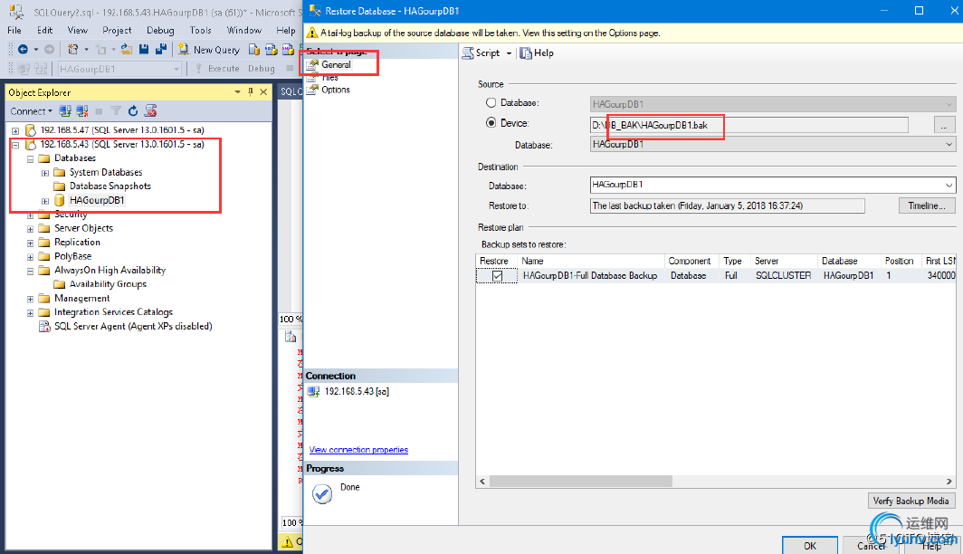
Task: Open the Debug menu
Action: [x=160, y=30]
